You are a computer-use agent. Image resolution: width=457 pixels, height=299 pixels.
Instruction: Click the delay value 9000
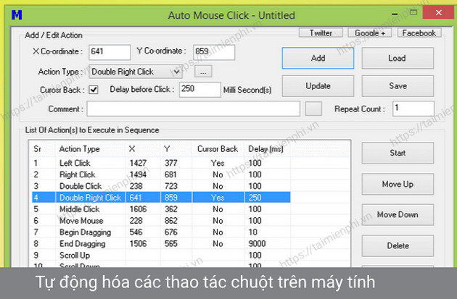[x=257, y=244]
